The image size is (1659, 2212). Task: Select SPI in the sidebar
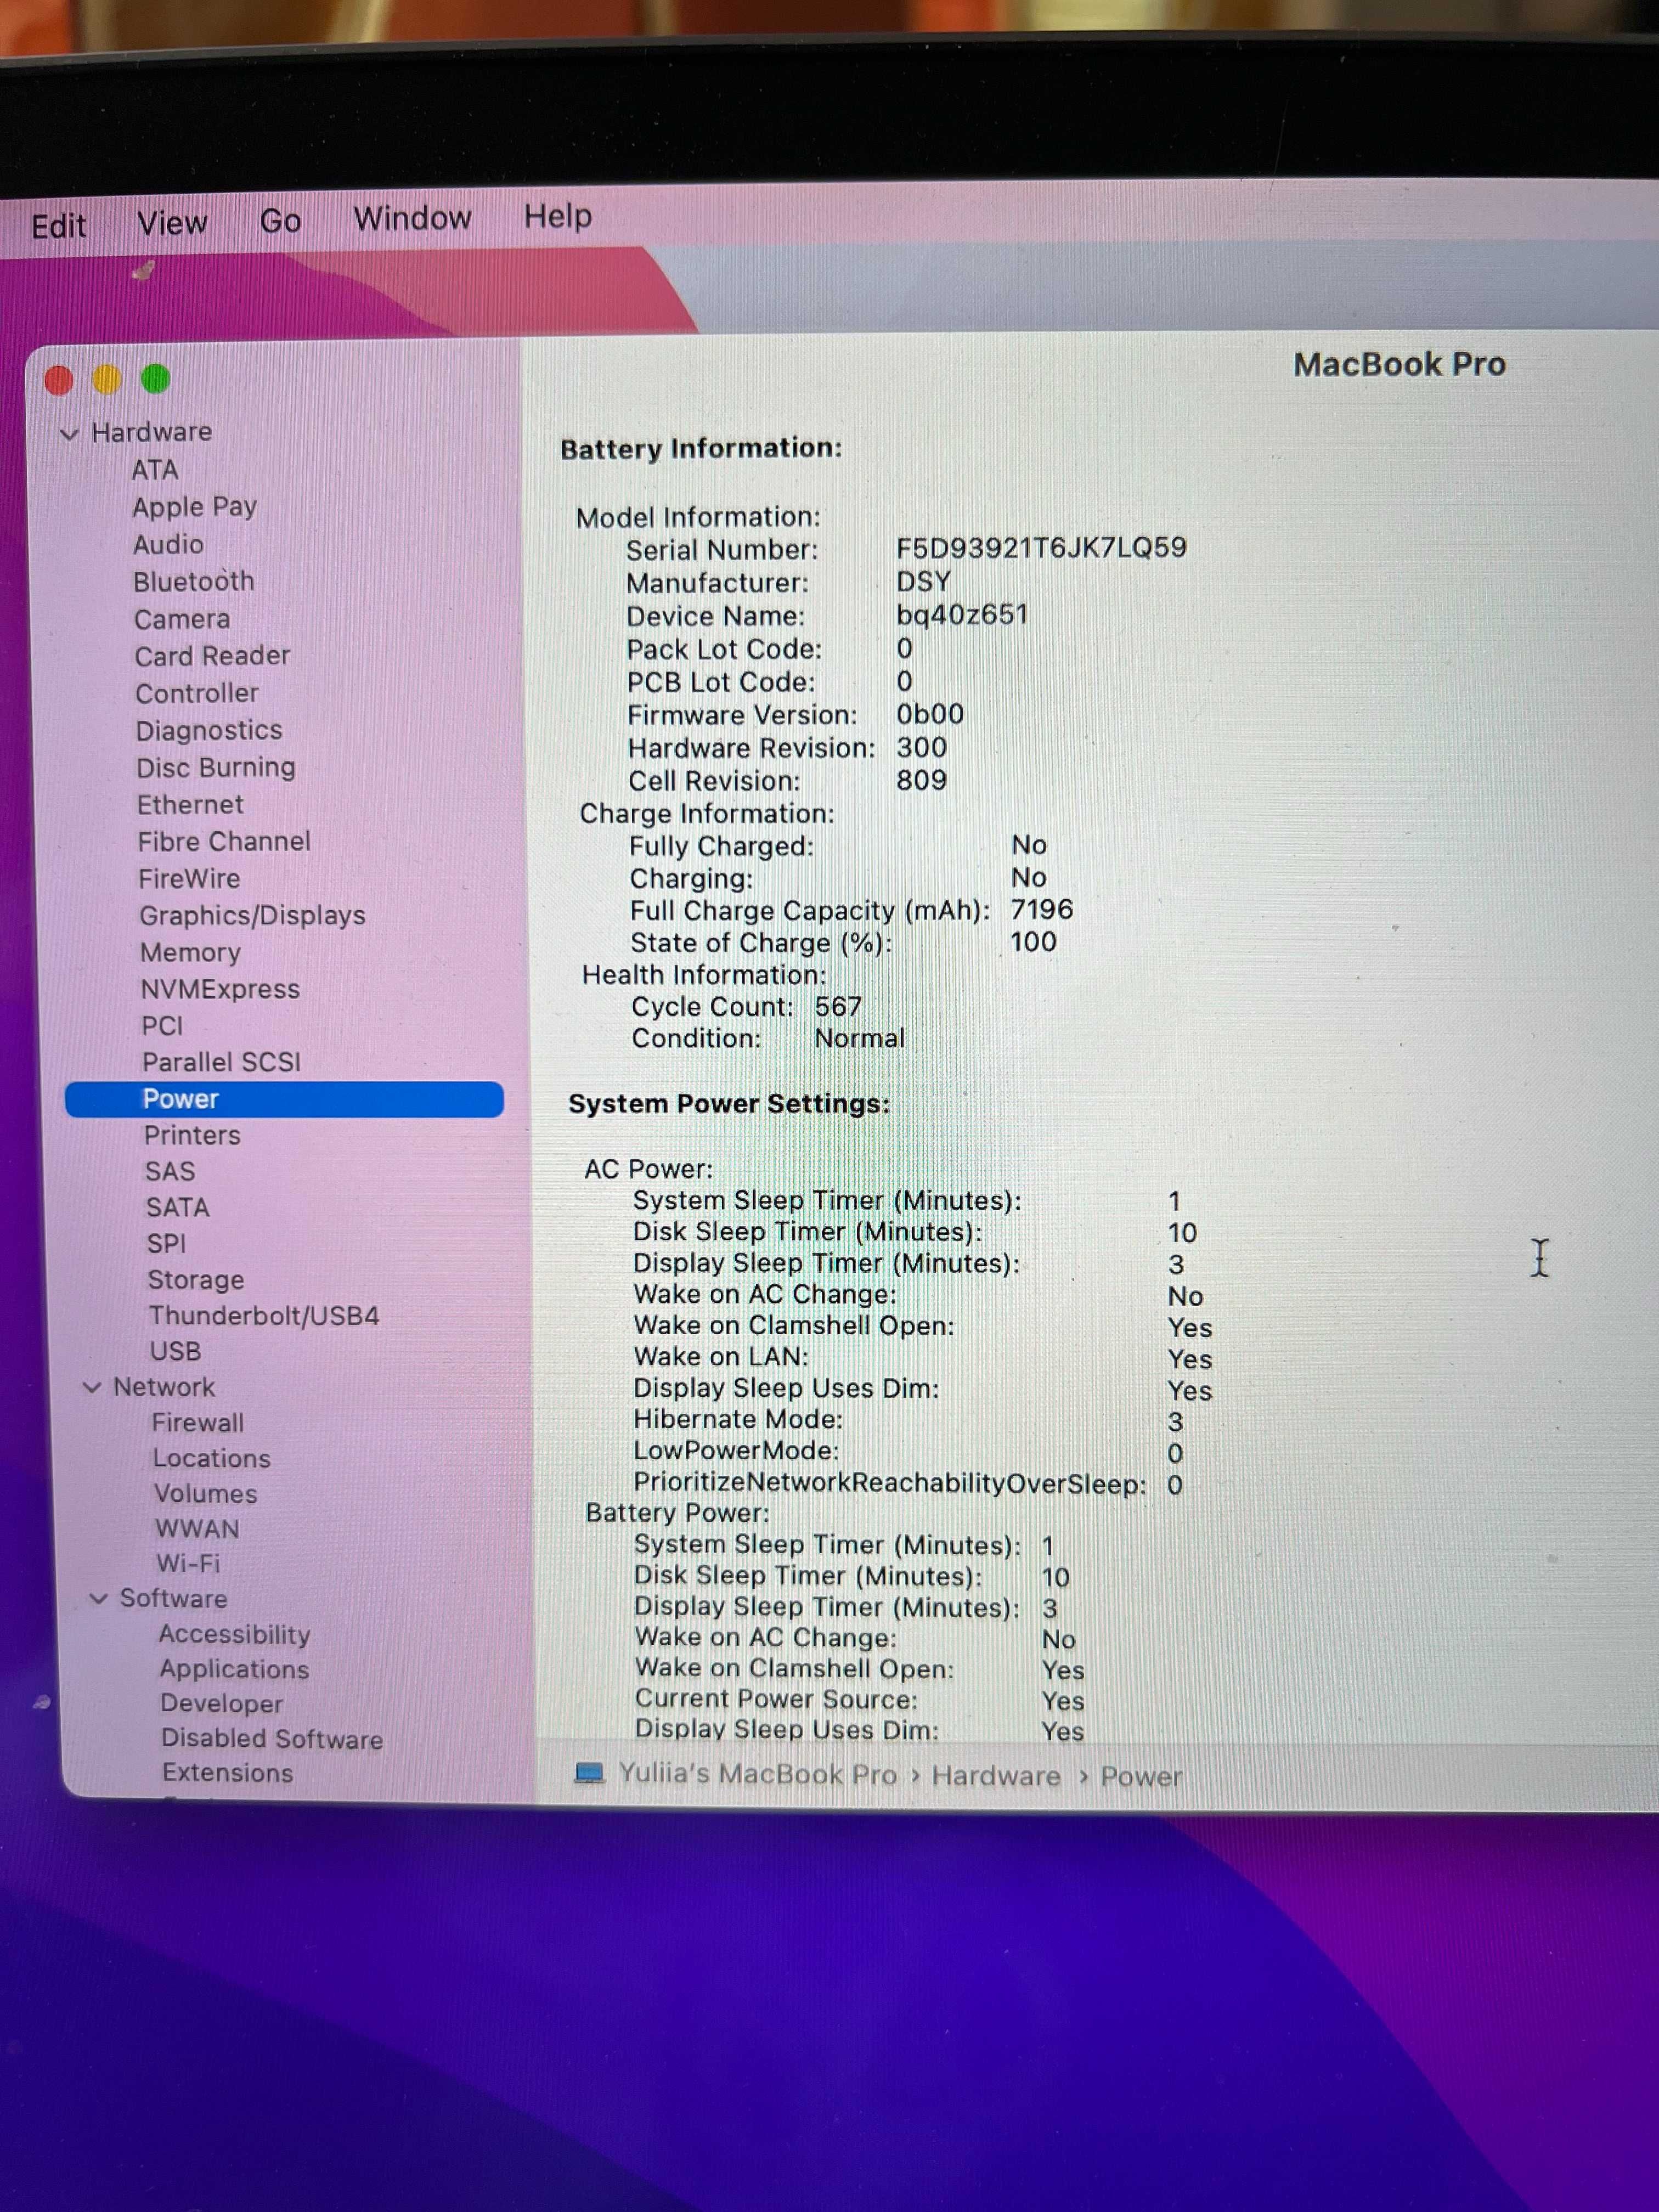point(166,1243)
